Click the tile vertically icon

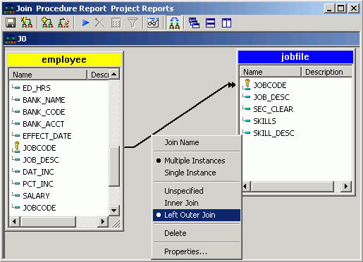[x=226, y=23]
